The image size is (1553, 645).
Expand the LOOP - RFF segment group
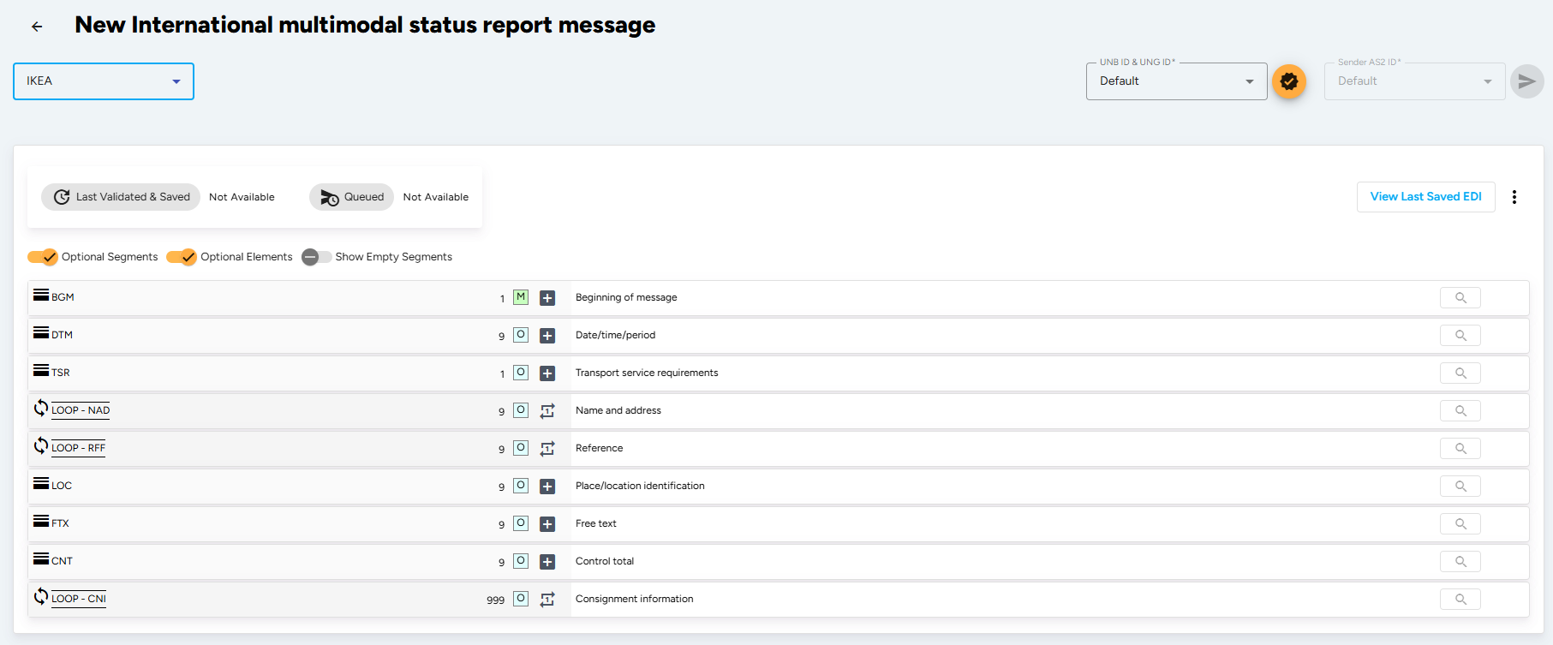[x=78, y=448]
